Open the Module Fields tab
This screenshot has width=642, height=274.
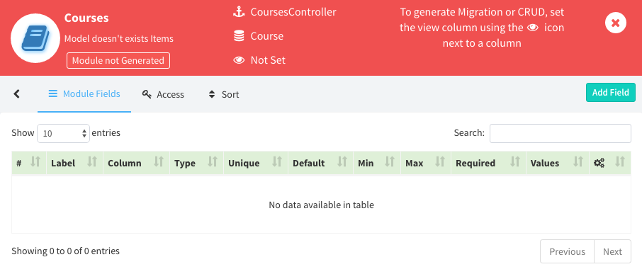pos(84,94)
